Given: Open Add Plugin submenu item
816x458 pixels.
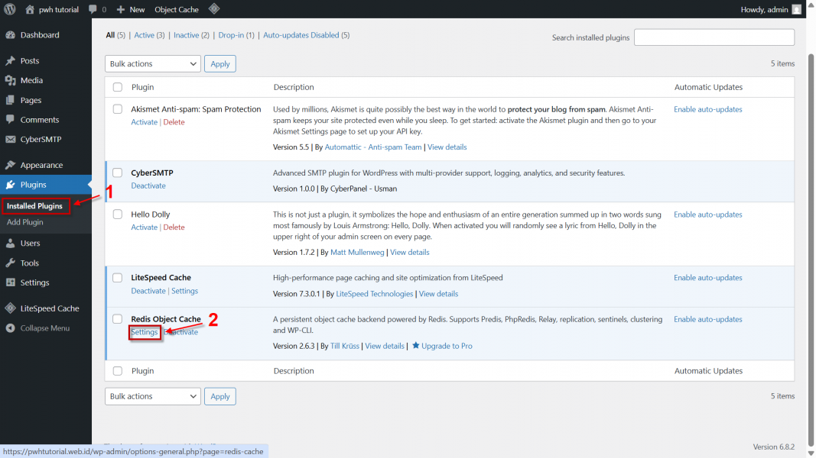Looking at the screenshot, I should tap(25, 221).
